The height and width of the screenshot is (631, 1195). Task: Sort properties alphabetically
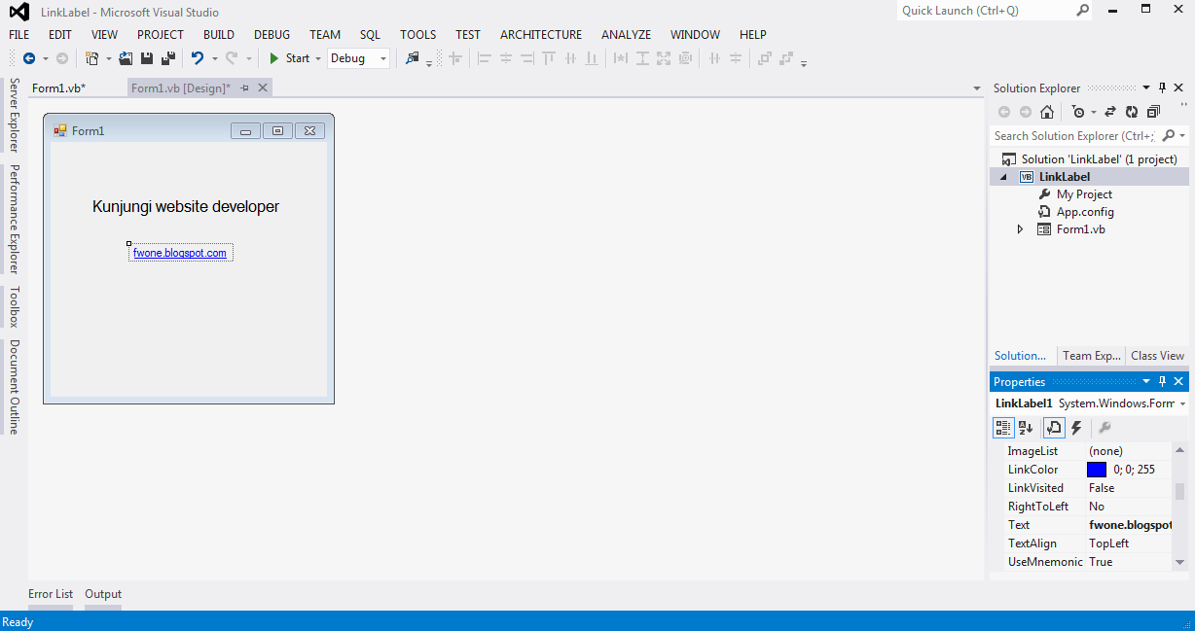1026,428
